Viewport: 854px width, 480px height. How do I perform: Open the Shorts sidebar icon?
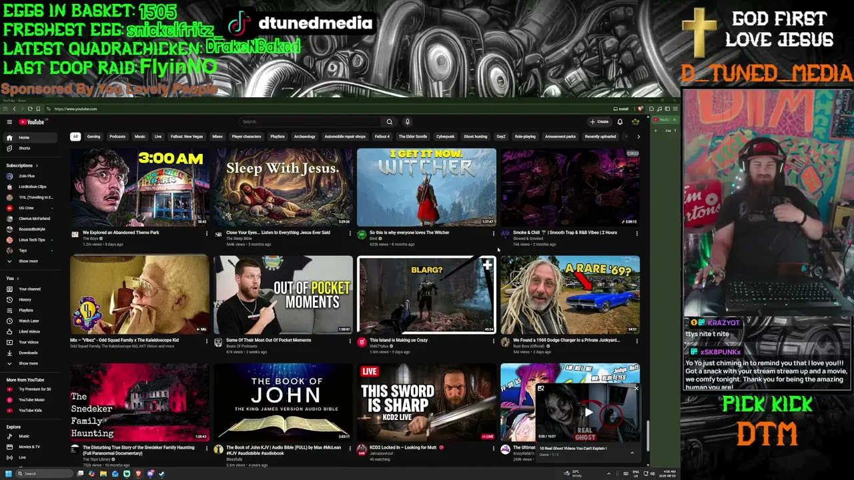pos(9,148)
